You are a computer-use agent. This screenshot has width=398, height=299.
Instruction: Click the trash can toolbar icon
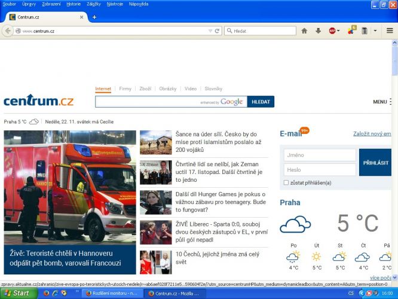[365, 31]
